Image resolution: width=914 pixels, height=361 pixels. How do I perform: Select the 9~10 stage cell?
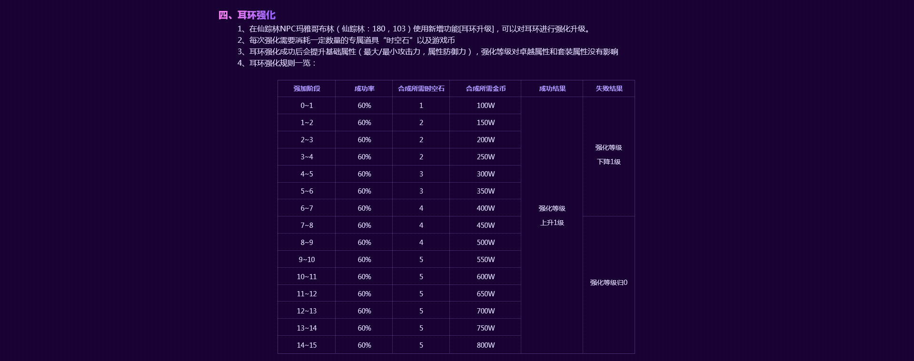click(x=307, y=260)
